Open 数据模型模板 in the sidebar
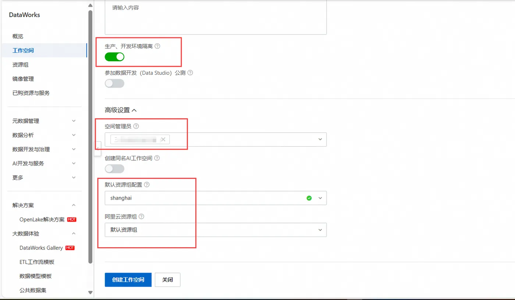The width and height of the screenshot is (515, 300). tap(36, 276)
